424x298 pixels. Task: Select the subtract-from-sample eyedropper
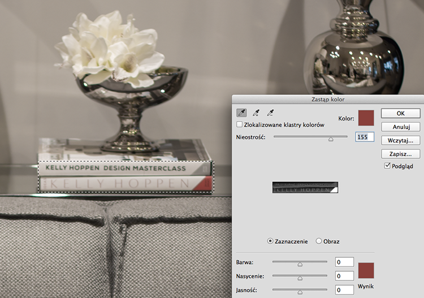click(x=270, y=113)
